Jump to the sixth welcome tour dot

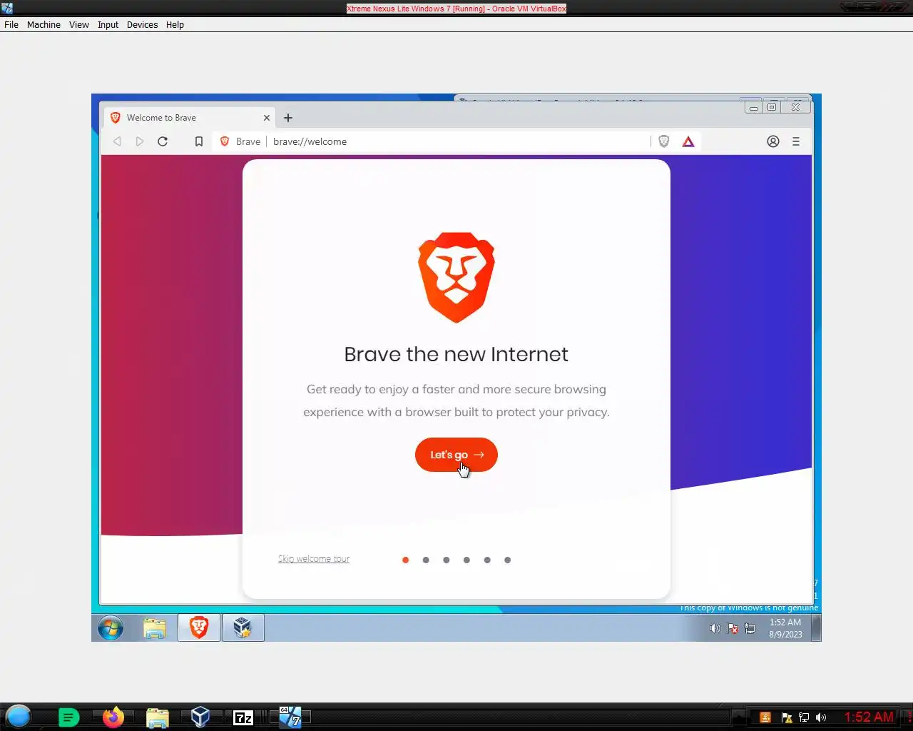coord(507,560)
